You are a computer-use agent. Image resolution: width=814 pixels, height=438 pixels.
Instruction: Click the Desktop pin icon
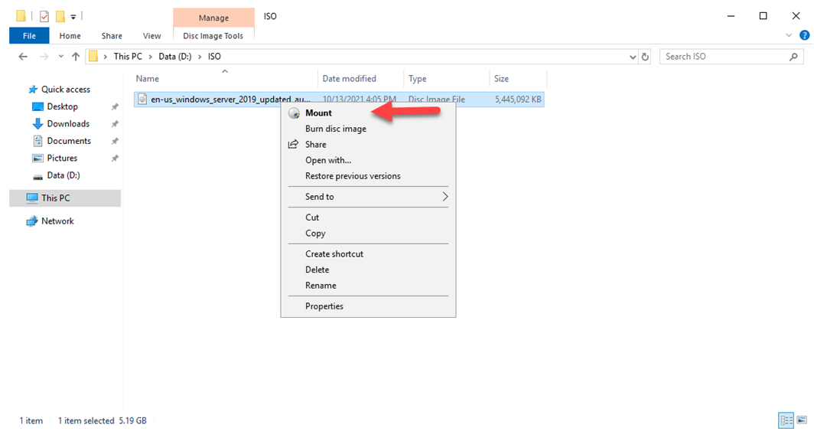[x=115, y=106]
